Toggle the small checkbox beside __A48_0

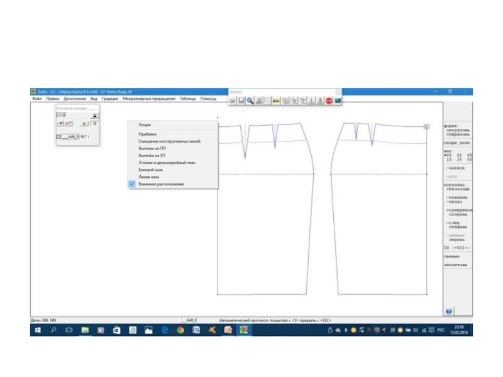58,136
